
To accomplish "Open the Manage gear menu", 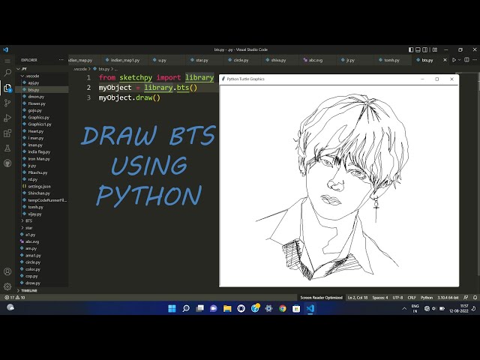I will [7, 286].
